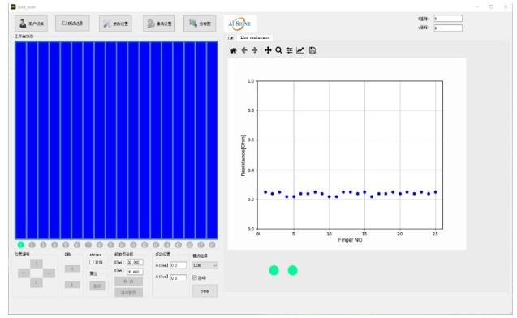517x318 pixels.
Task: Open Configure subplots sliders icon
Action: pos(290,50)
